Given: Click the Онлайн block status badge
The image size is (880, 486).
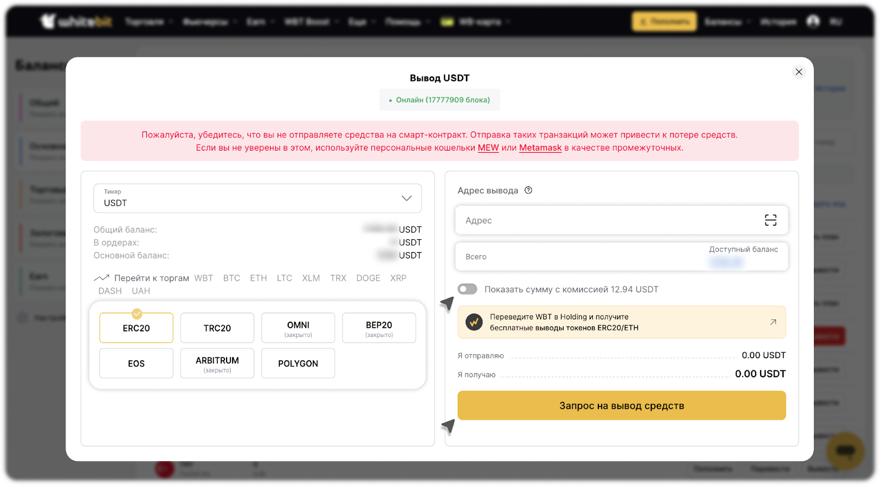Looking at the screenshot, I should coord(439,100).
